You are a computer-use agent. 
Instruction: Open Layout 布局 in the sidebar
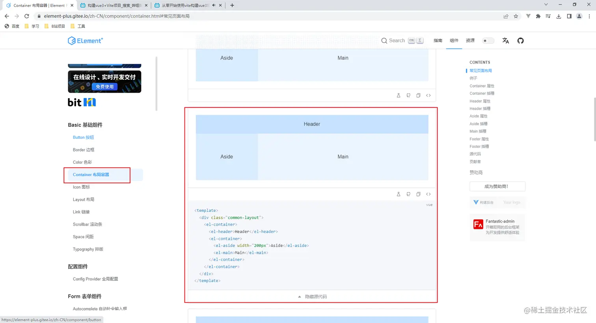click(x=84, y=200)
